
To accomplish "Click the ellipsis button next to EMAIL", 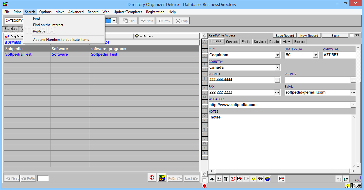I will coord(353,92).
